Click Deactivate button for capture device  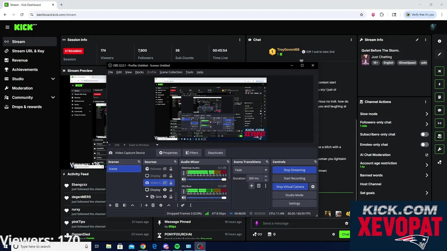pos(215,153)
